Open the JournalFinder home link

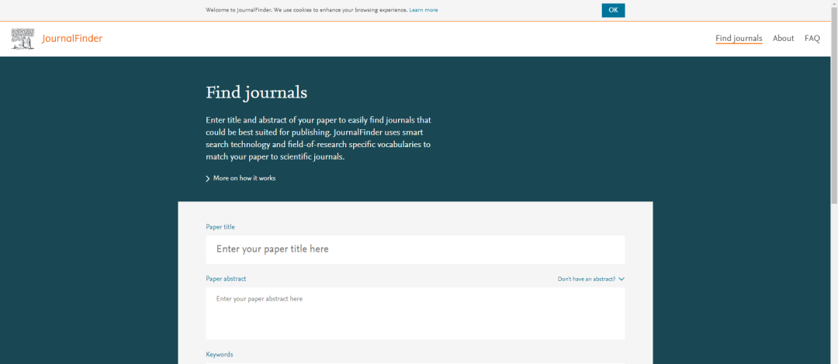pyautogui.click(x=72, y=39)
